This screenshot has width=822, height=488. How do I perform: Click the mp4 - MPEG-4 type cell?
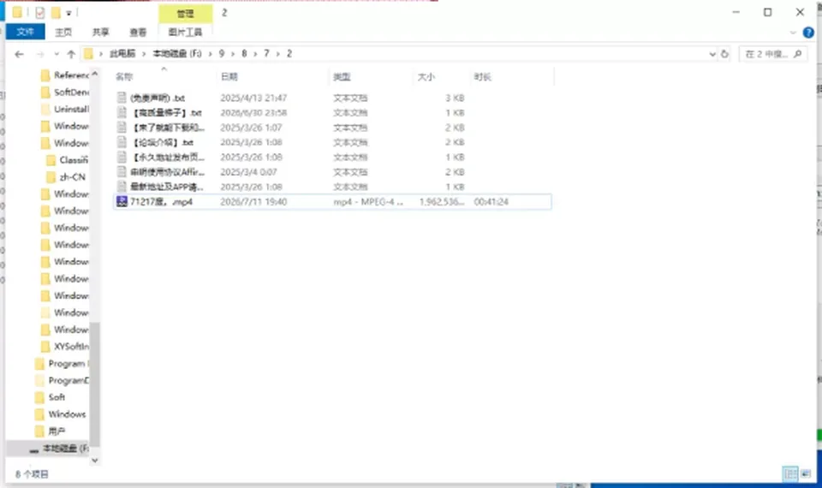[368, 202]
